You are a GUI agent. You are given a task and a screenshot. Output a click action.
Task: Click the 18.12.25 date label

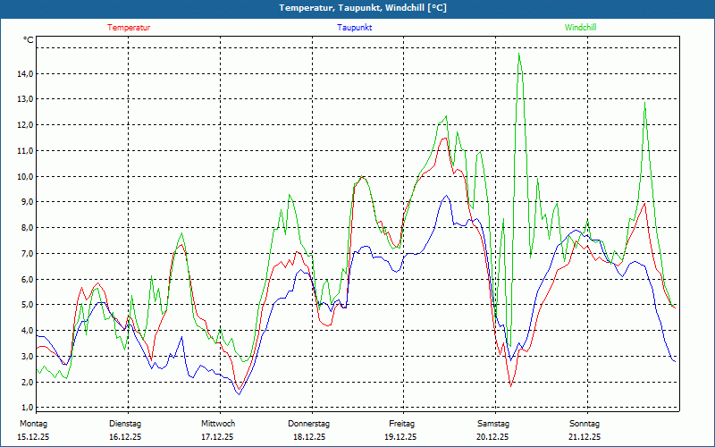(310, 437)
